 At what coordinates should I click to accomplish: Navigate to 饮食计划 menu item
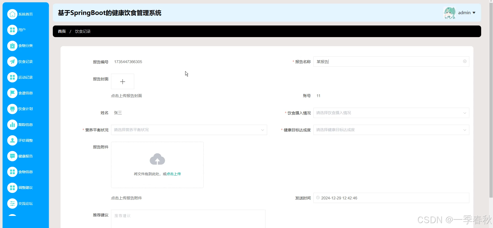click(x=25, y=109)
